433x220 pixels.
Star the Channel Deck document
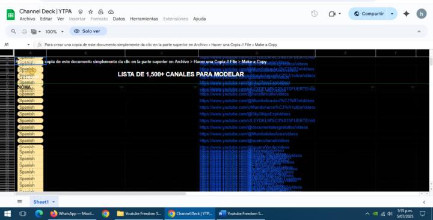tap(91, 12)
